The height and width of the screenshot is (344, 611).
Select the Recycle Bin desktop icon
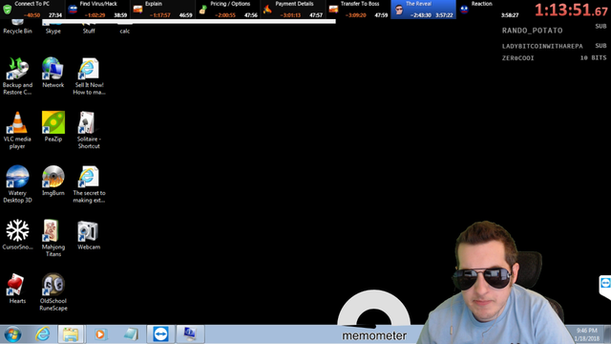tap(17, 28)
